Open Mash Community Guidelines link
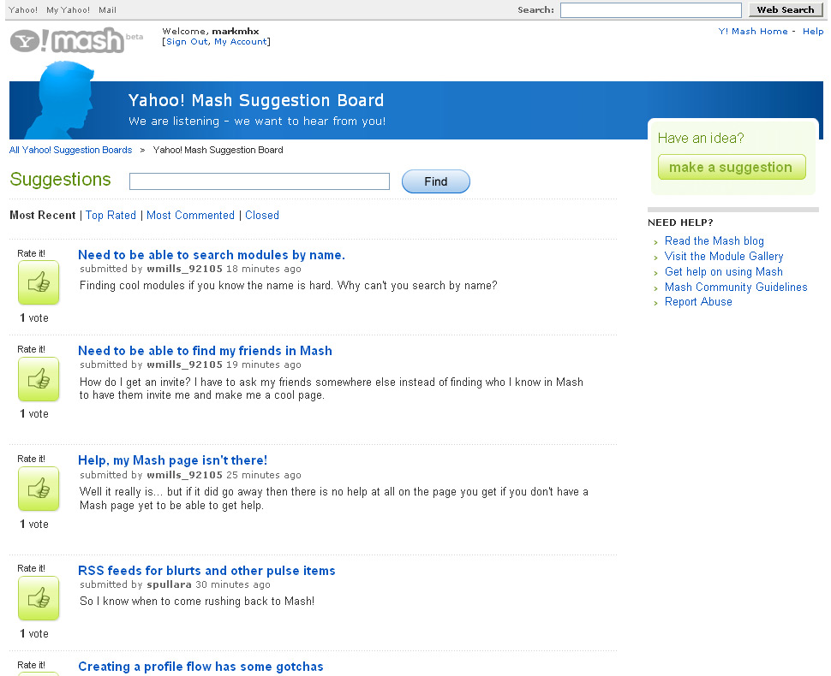Image resolution: width=831 pixels, height=676 pixels. [x=736, y=287]
